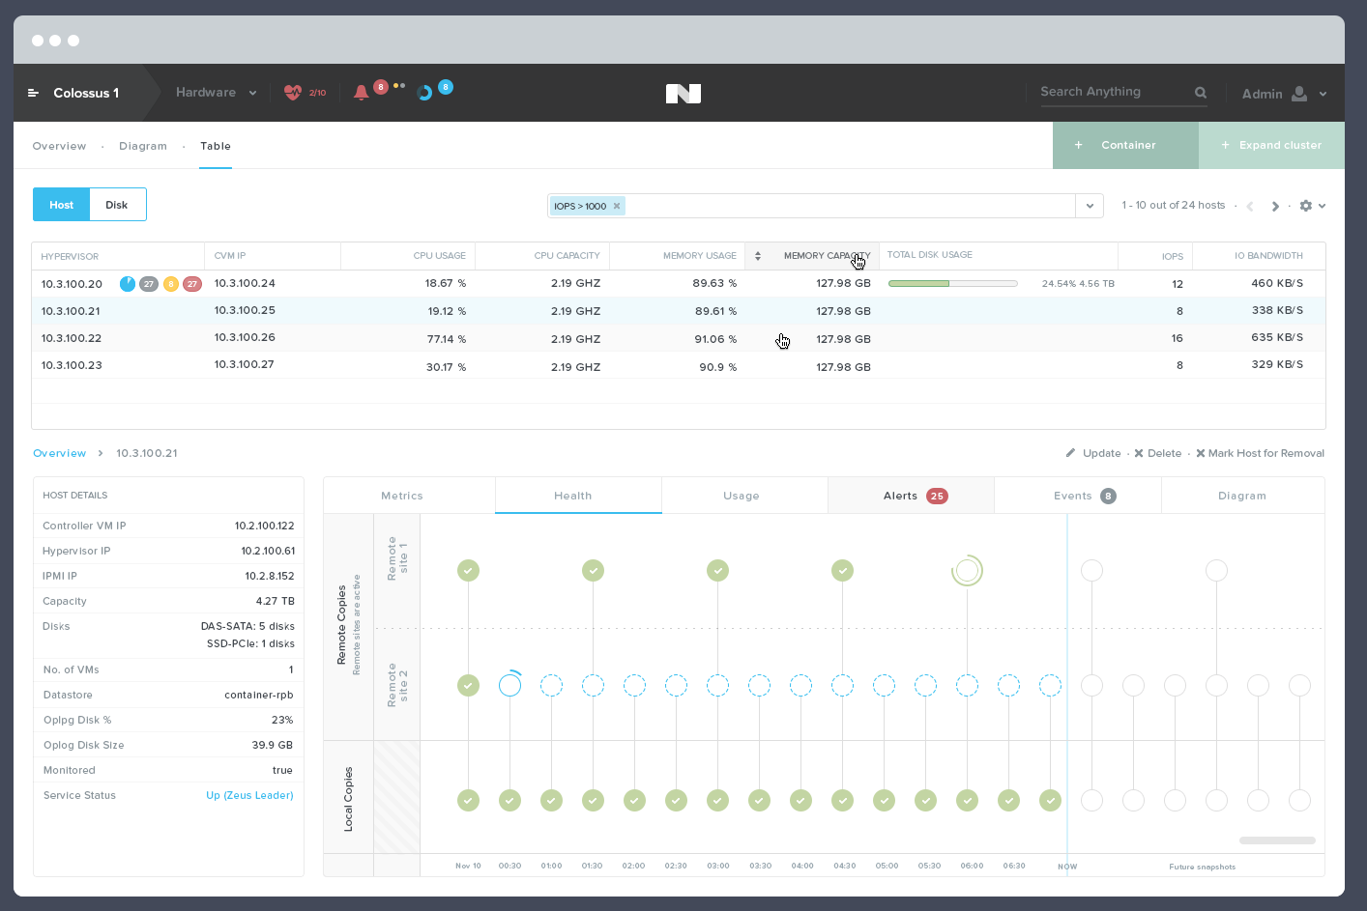Click the tasks progress circle icon
Screen dimensions: 1367x911
tap(424, 94)
